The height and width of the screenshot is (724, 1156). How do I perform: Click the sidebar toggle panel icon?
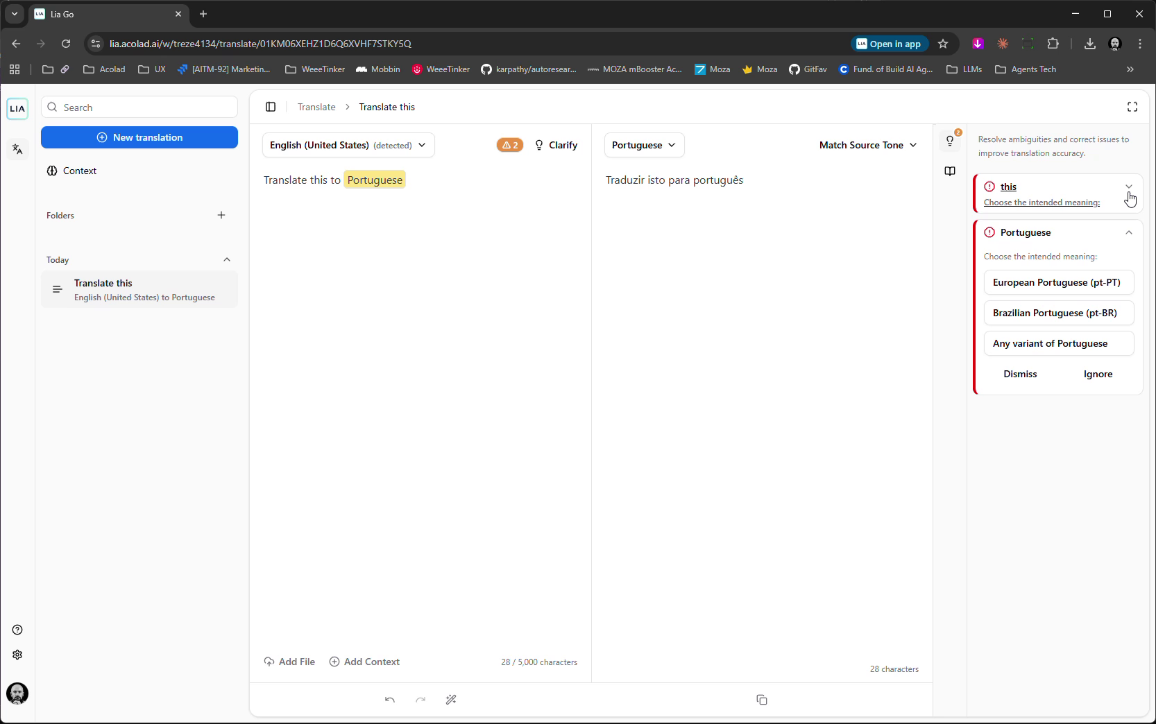(271, 107)
